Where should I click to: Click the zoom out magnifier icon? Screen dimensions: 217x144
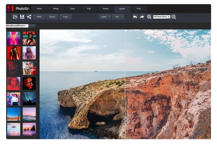tap(174, 17)
